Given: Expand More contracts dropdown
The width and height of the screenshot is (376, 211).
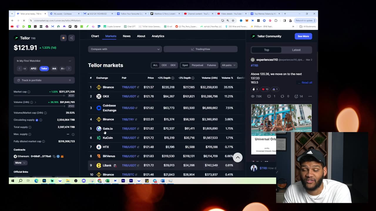Looking at the screenshot, I should [20, 163].
